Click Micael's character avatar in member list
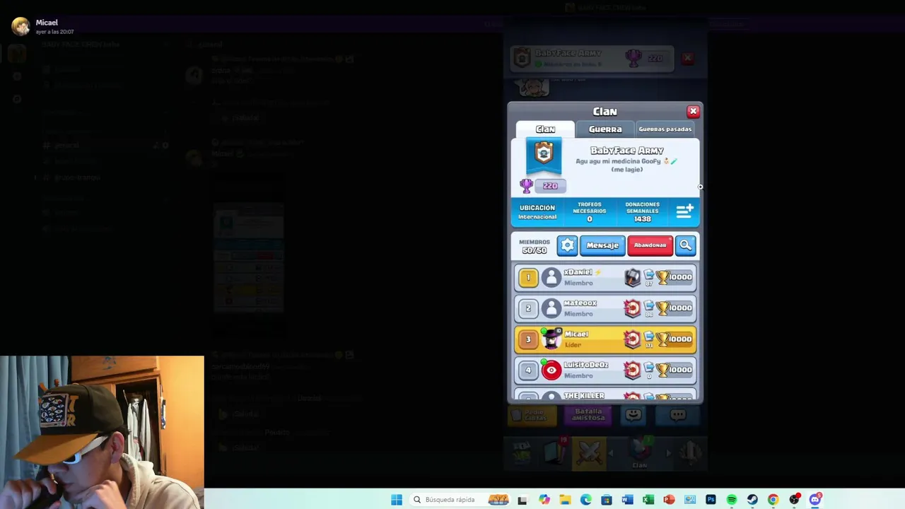 pos(551,339)
